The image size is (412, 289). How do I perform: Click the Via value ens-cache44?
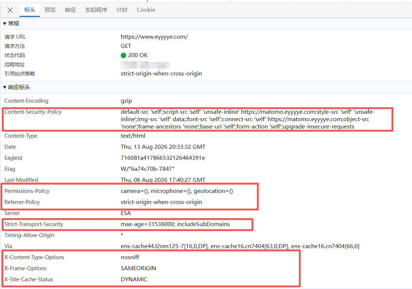click(240, 246)
